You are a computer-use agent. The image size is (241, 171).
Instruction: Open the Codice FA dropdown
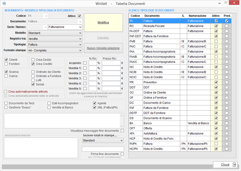38,16
